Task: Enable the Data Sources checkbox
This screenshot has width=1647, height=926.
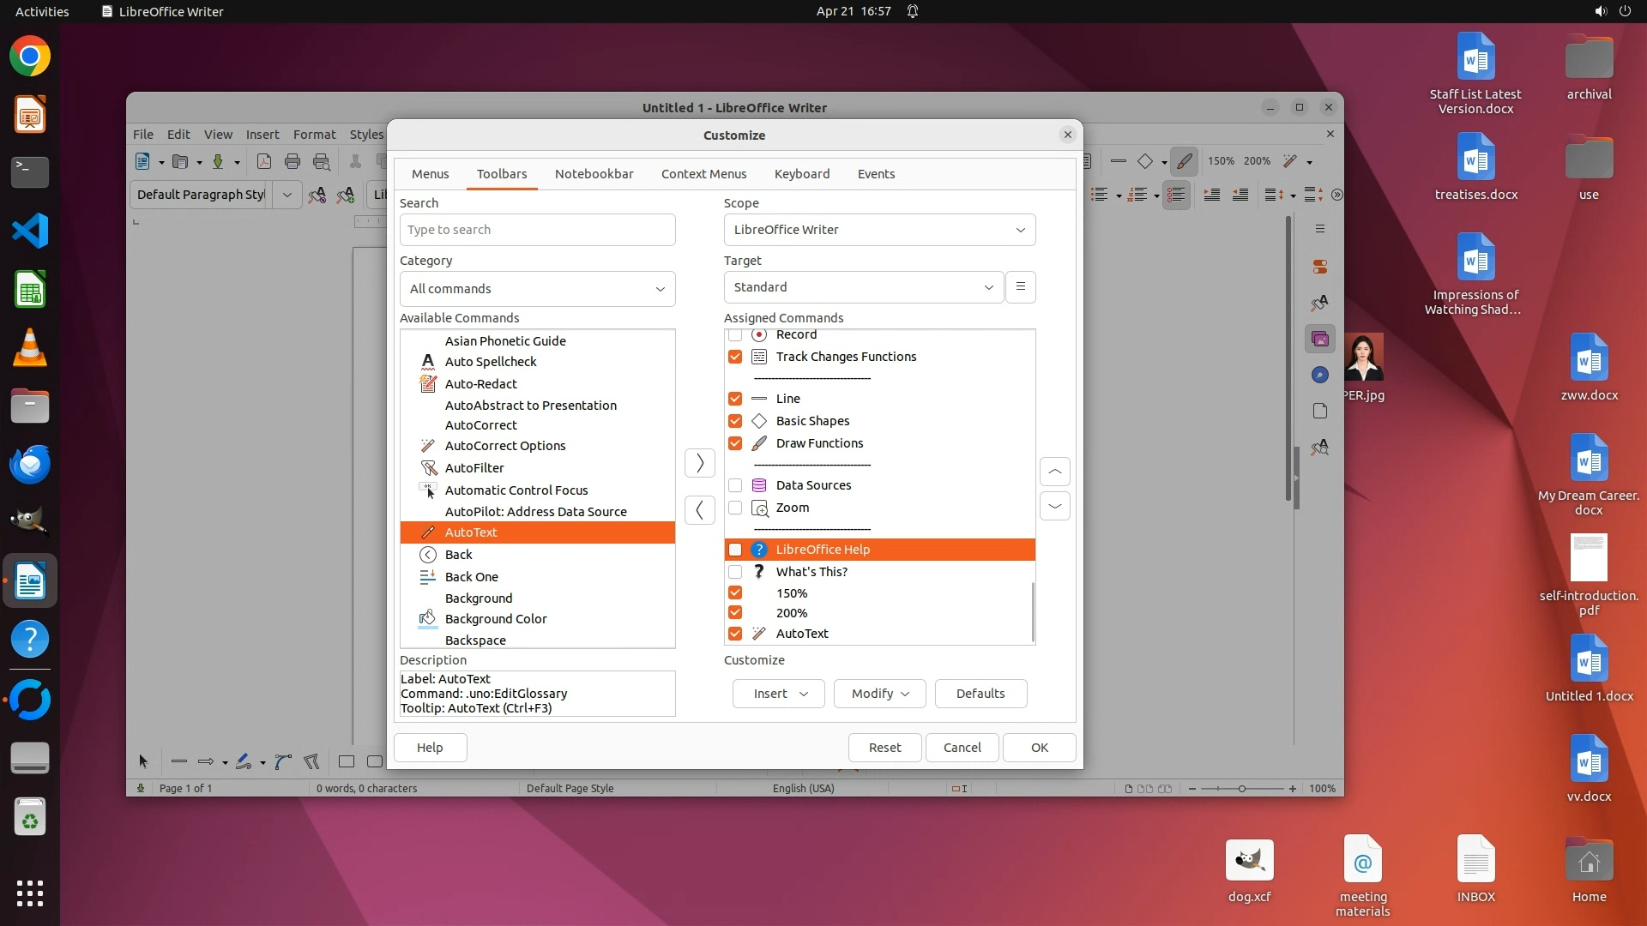Action: 735,485
